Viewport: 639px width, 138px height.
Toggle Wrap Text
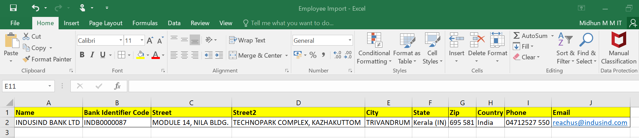(247, 40)
